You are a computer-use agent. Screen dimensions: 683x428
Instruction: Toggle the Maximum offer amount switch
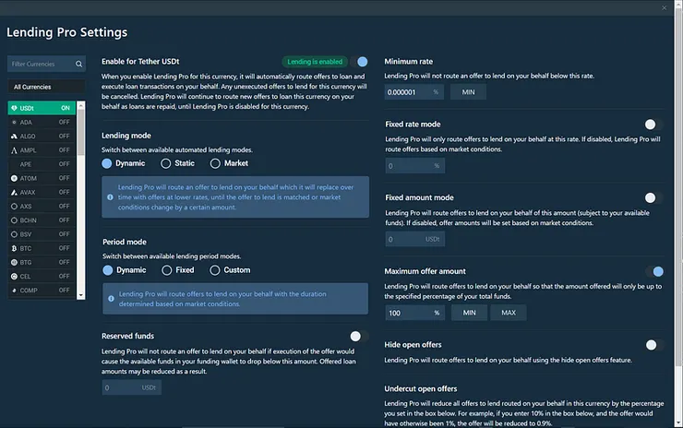(x=654, y=272)
